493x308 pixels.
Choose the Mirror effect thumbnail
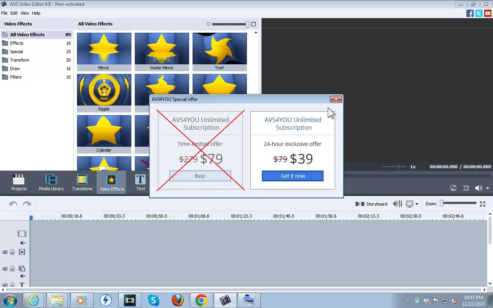pyautogui.click(x=104, y=52)
